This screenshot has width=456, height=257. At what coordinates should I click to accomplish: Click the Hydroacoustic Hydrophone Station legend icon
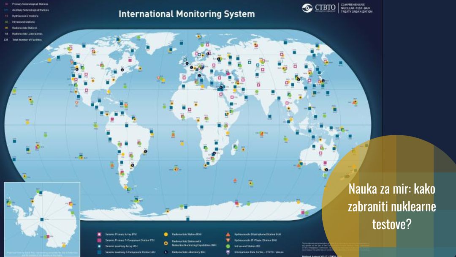tap(228, 234)
